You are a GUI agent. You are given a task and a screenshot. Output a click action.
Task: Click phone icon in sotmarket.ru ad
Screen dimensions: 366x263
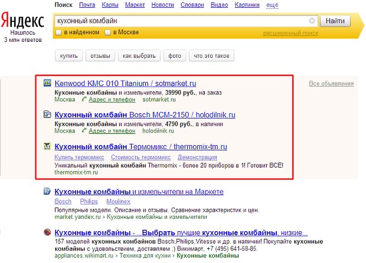tap(84, 99)
